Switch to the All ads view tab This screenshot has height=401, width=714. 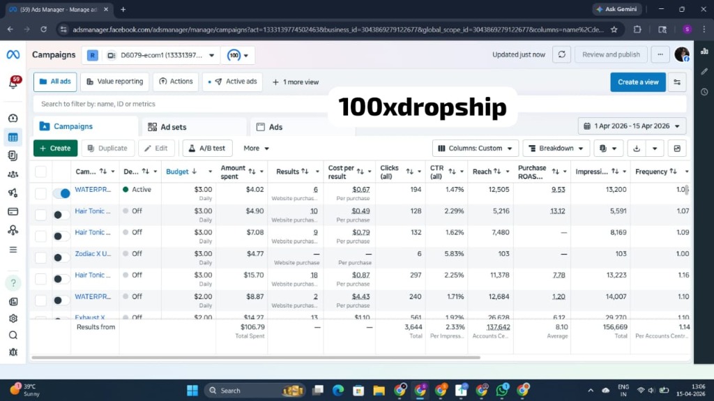(55, 82)
